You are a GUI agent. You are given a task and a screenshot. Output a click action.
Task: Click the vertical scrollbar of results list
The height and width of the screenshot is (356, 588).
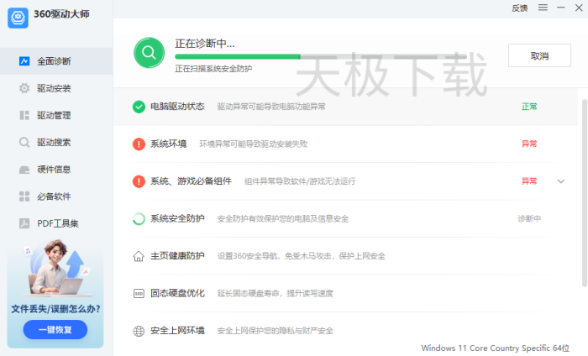[x=585, y=193]
